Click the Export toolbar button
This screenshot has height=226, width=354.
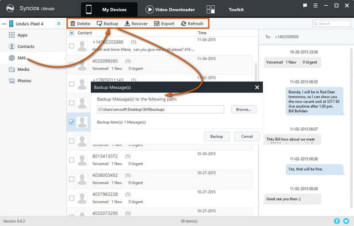[x=164, y=23]
